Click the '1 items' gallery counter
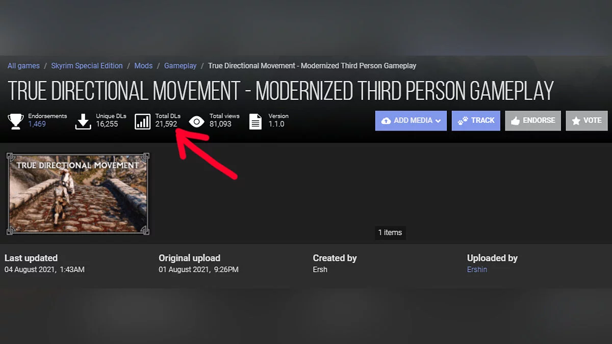The height and width of the screenshot is (344, 612). (390, 232)
